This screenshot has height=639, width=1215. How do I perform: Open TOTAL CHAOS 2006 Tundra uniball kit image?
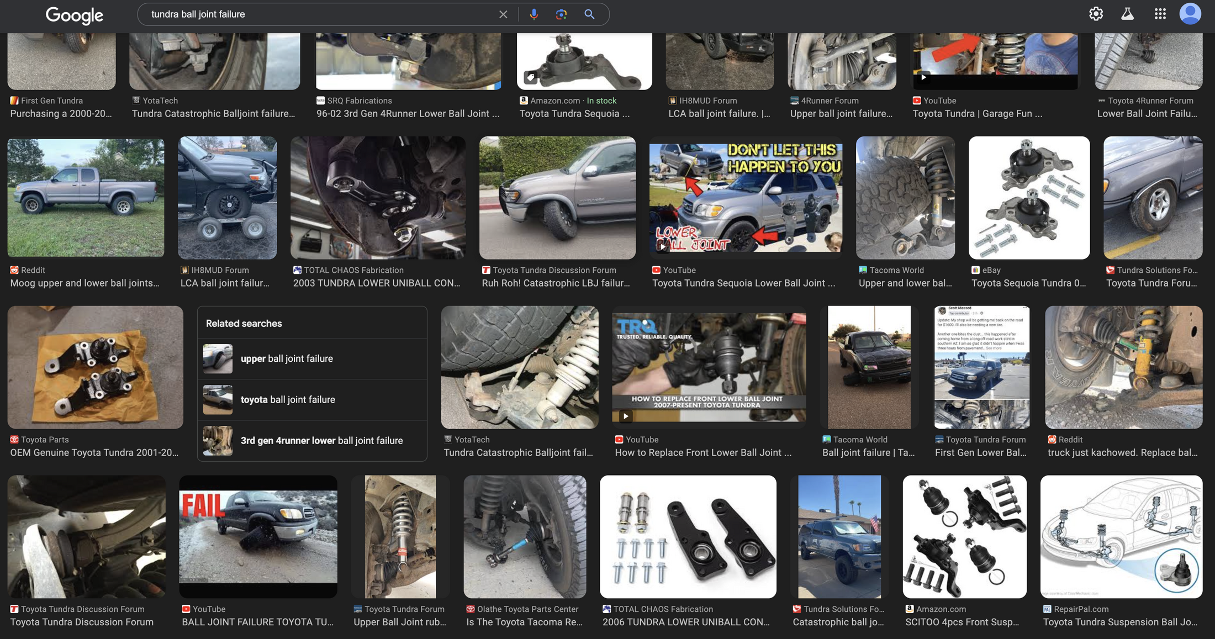coord(688,537)
